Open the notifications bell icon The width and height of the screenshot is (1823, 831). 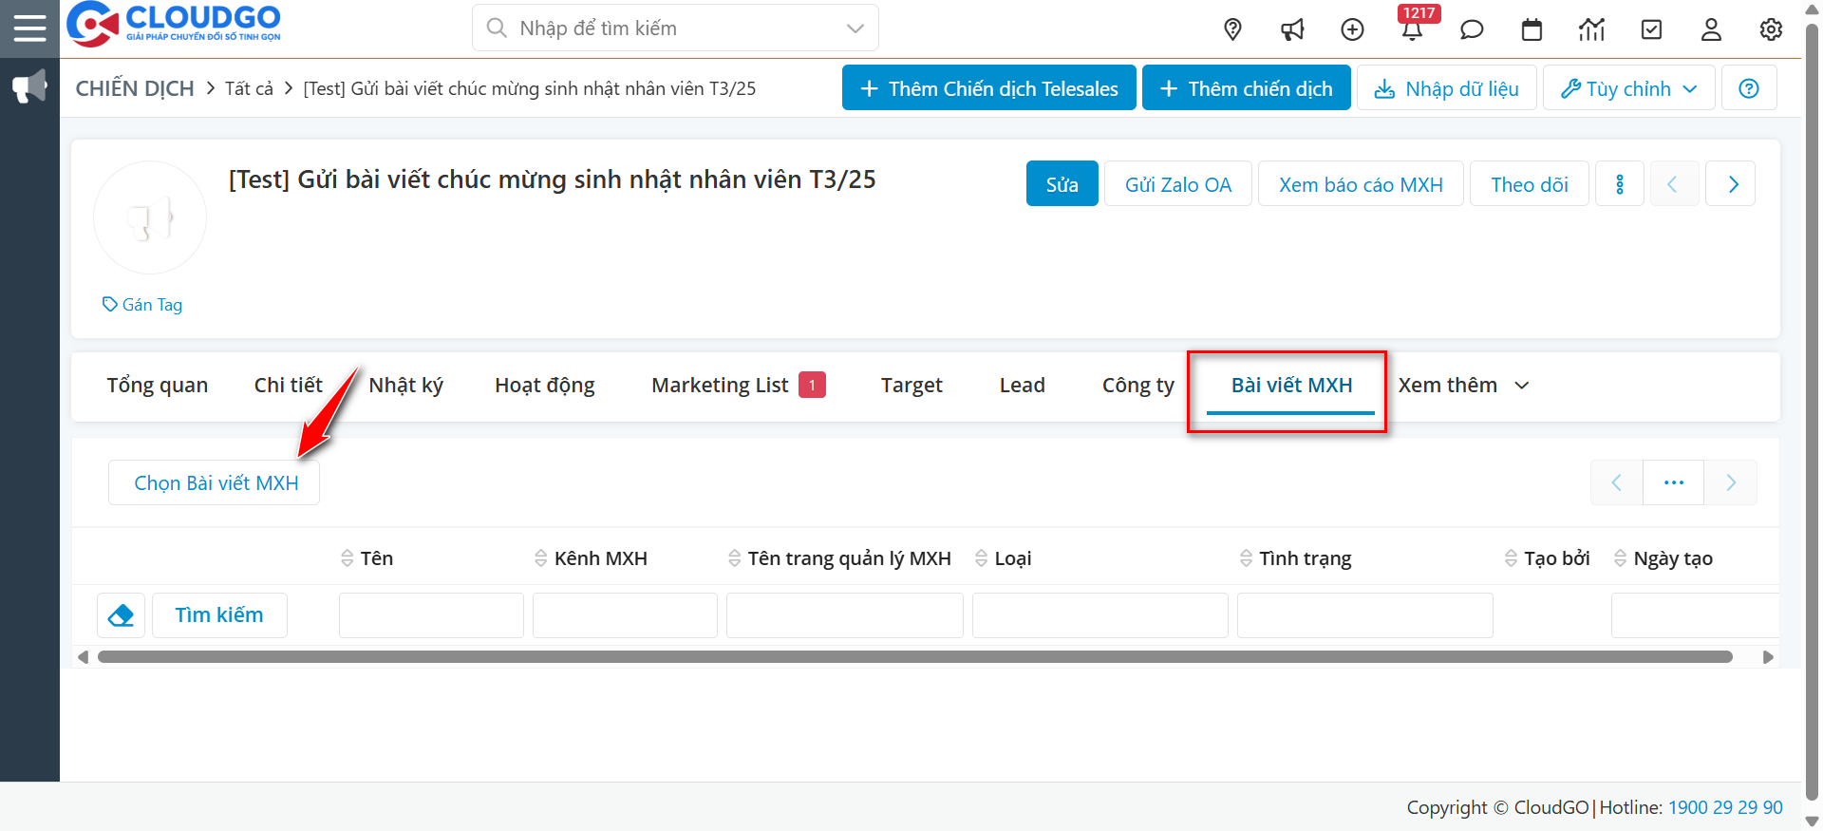click(x=1412, y=30)
